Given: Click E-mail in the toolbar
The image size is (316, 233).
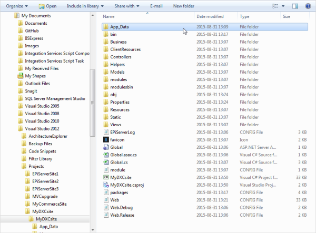Looking at the screenshot, I should coord(156,6).
